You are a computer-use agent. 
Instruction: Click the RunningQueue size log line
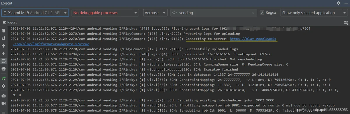[149, 64]
